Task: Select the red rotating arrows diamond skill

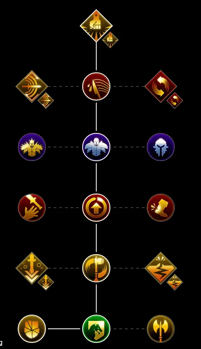Action: coord(161,86)
